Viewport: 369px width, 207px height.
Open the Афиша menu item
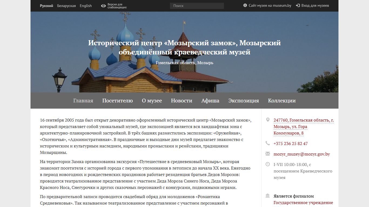[x=210, y=101]
